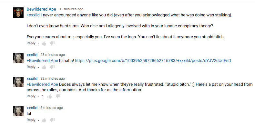This screenshot has height=124, width=255.
Task: Thumbs up xxxild's 22 minutes ago comment
Action: click(x=50, y=96)
